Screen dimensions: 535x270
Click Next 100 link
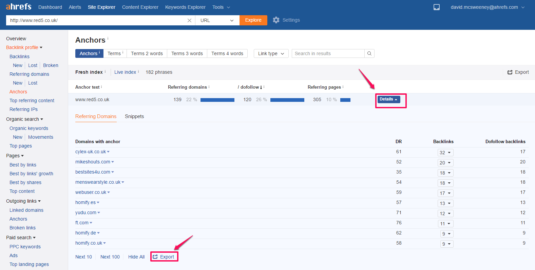110,257
